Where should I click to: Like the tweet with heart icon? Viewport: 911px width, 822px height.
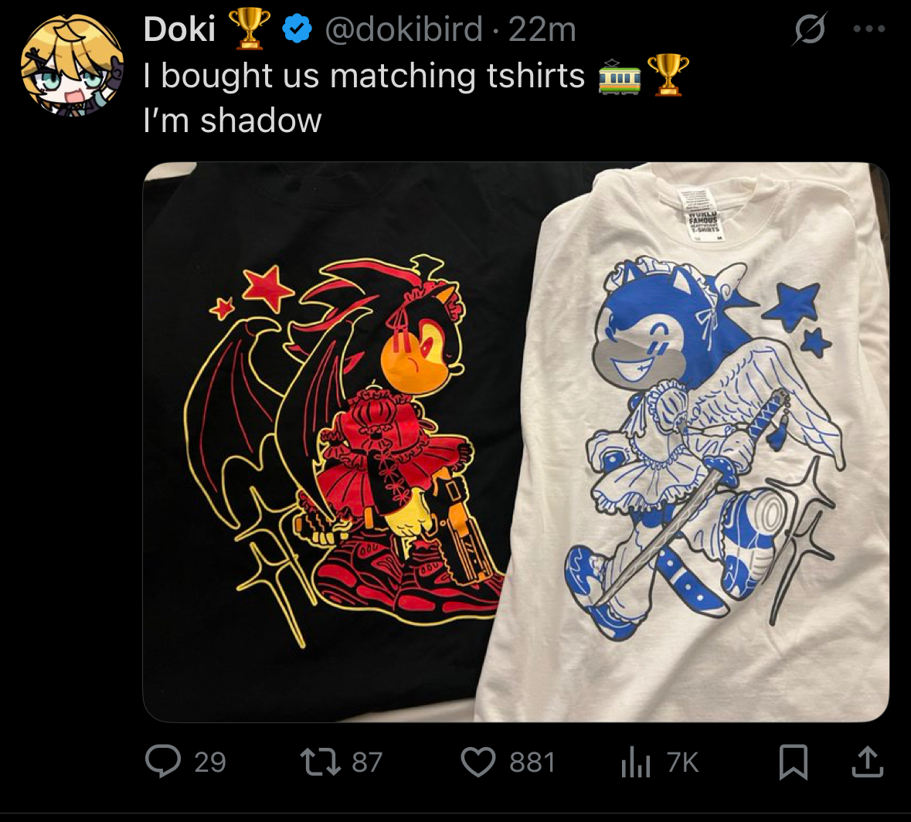point(478,762)
